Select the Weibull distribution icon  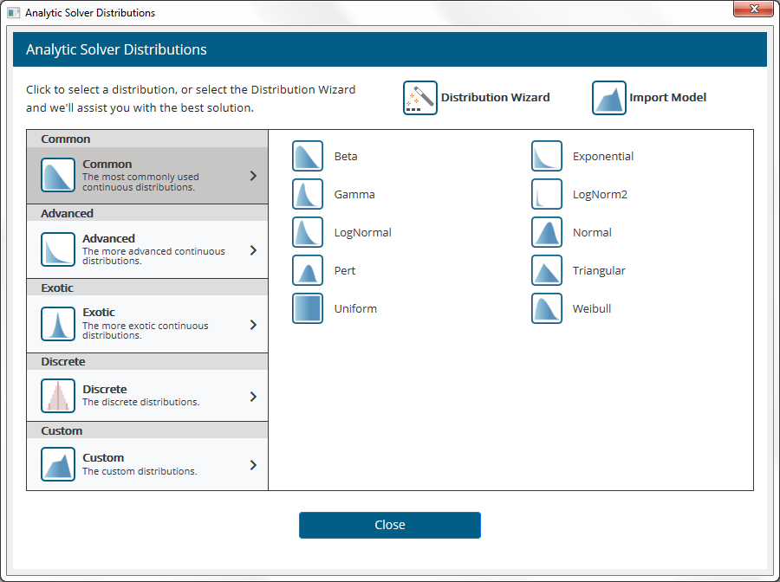(547, 308)
